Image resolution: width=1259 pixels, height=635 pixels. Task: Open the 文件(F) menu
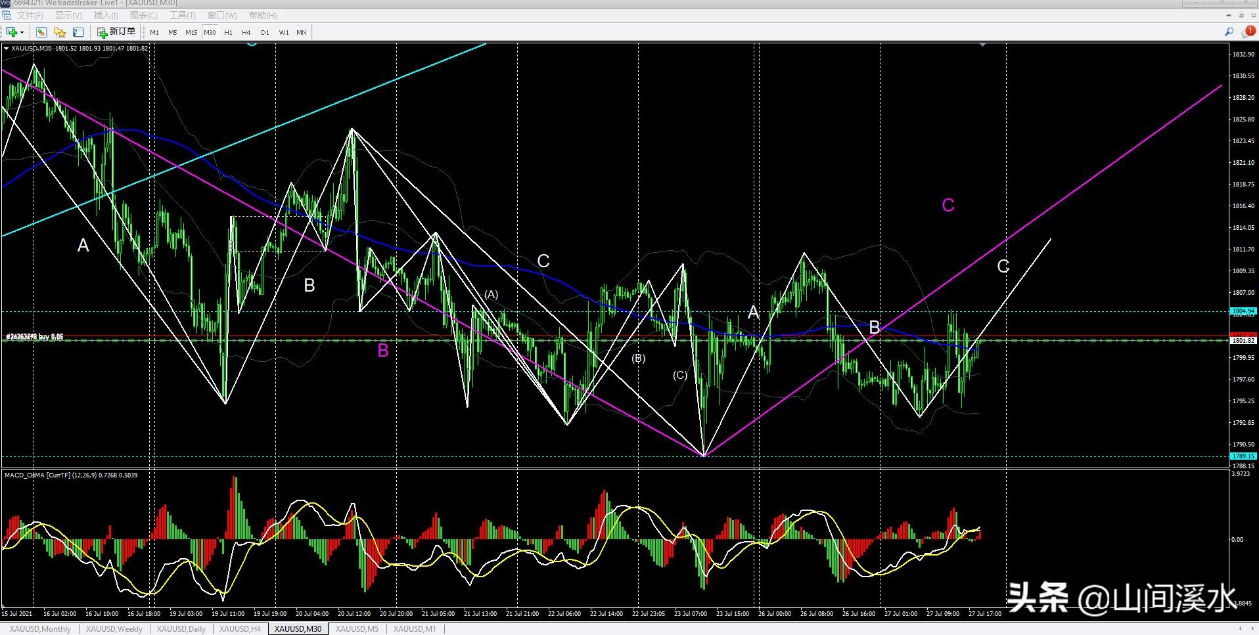click(30, 15)
